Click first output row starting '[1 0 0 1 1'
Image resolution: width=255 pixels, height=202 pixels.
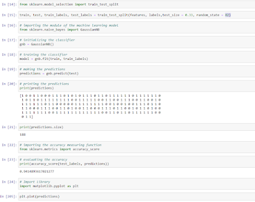coord(90,96)
